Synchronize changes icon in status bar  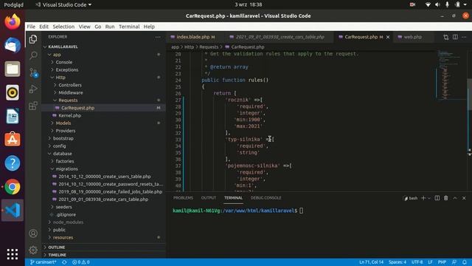pyautogui.click(x=64, y=262)
